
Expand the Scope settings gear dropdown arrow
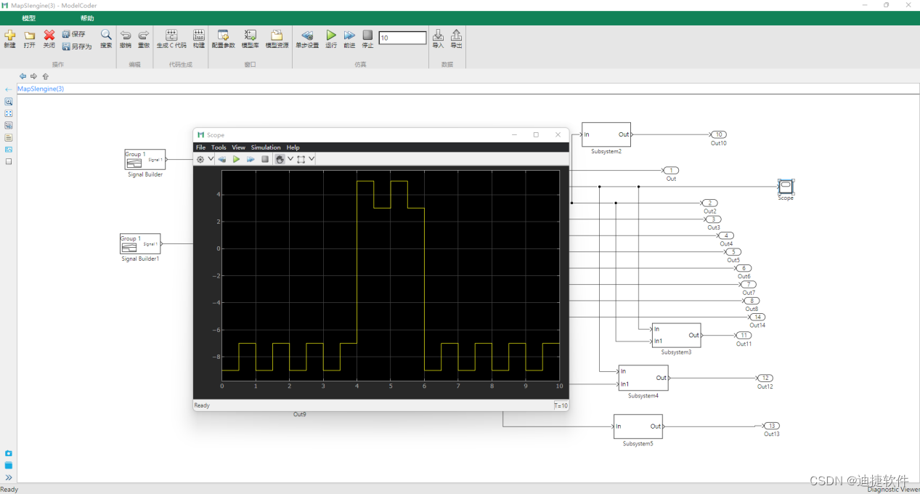tap(211, 158)
